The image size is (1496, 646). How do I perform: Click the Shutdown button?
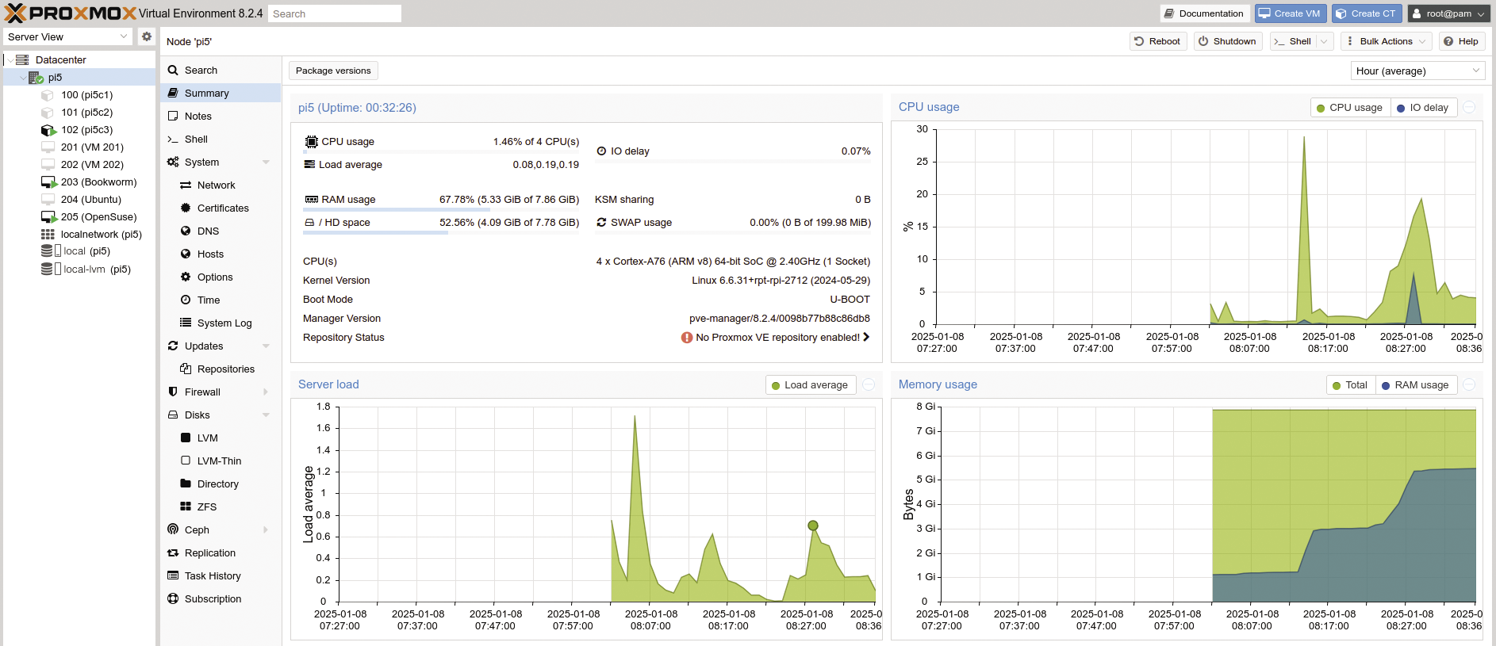point(1227,41)
